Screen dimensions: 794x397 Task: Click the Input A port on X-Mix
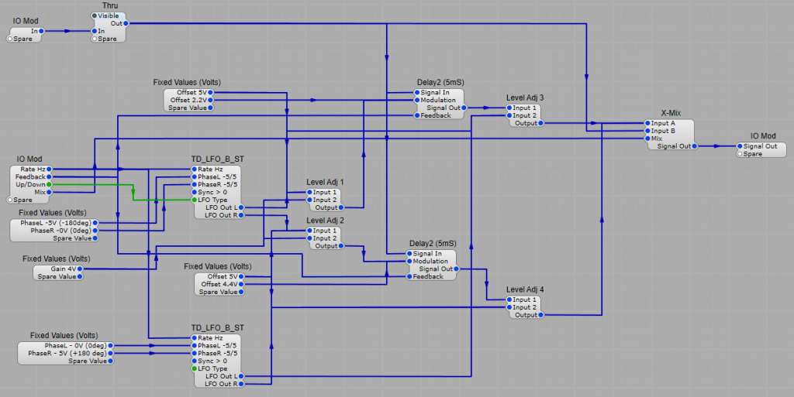tap(647, 123)
